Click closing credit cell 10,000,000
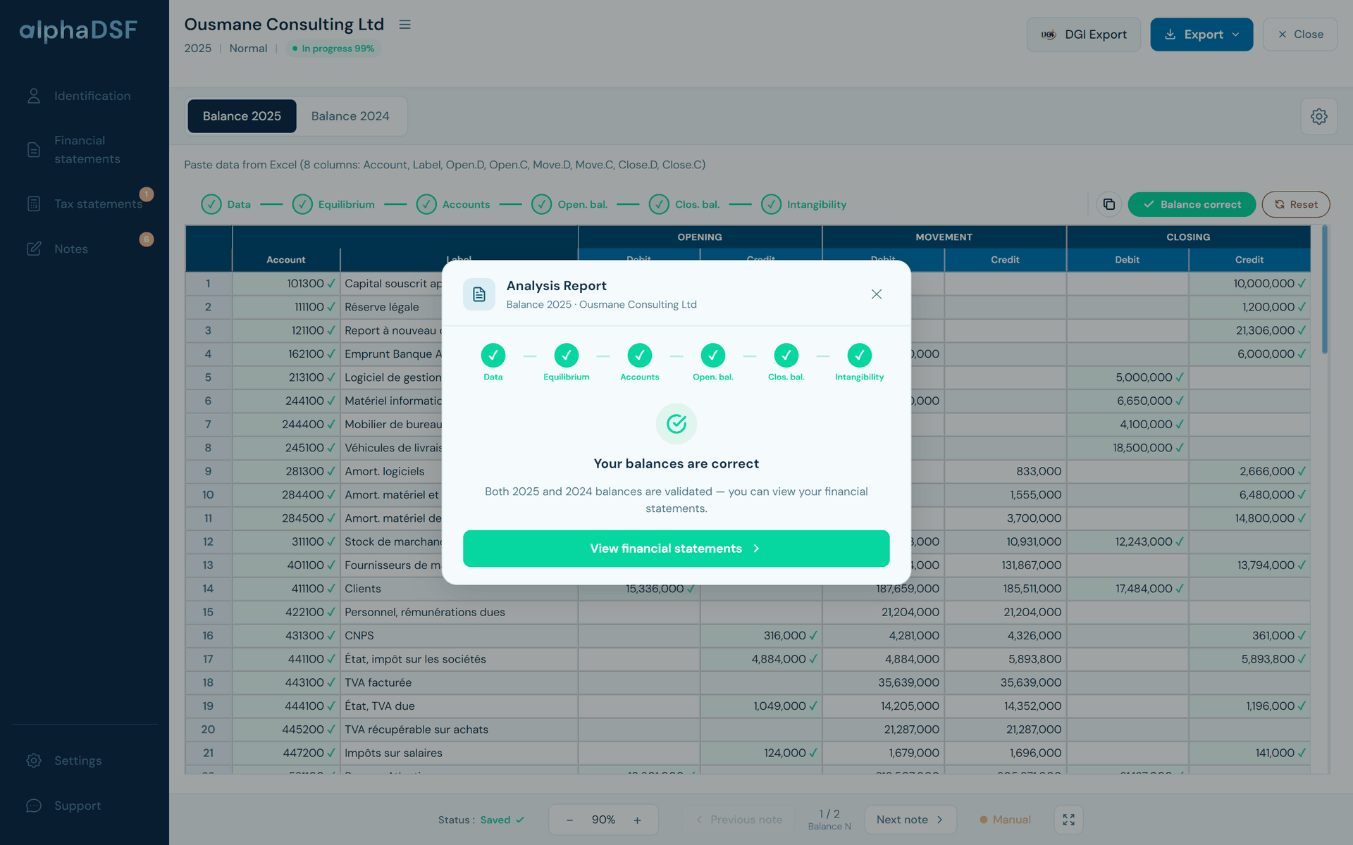 pyautogui.click(x=1249, y=284)
